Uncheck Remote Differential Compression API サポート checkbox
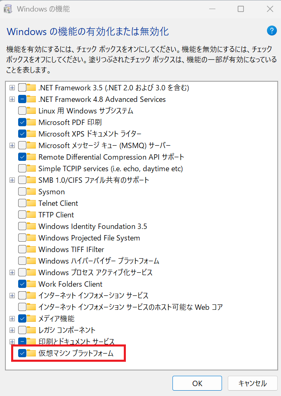281x396 pixels. [22, 157]
